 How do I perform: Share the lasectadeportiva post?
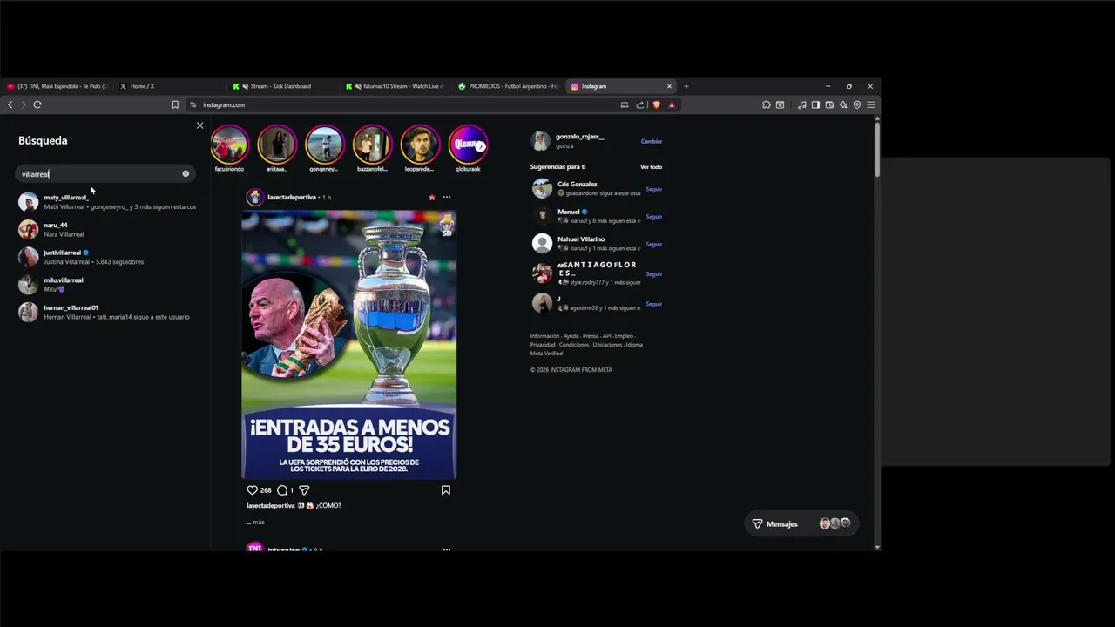click(x=304, y=490)
